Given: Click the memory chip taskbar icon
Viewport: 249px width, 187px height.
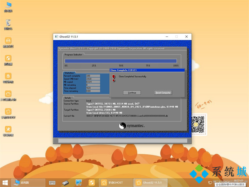Looking at the screenshot, I should [65, 183].
